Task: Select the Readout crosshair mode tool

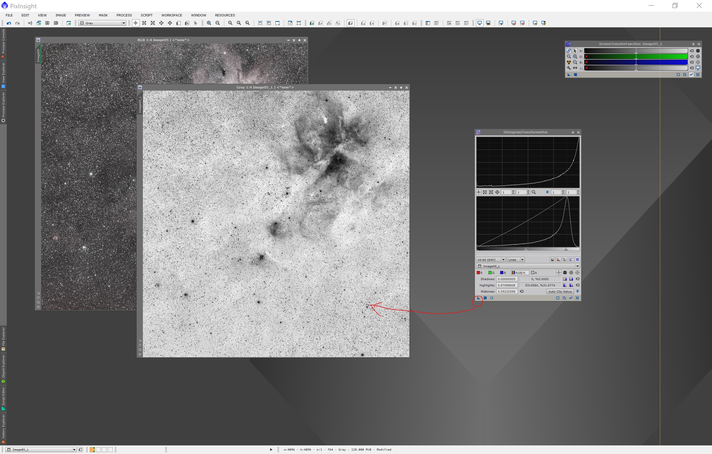Action: point(136,23)
